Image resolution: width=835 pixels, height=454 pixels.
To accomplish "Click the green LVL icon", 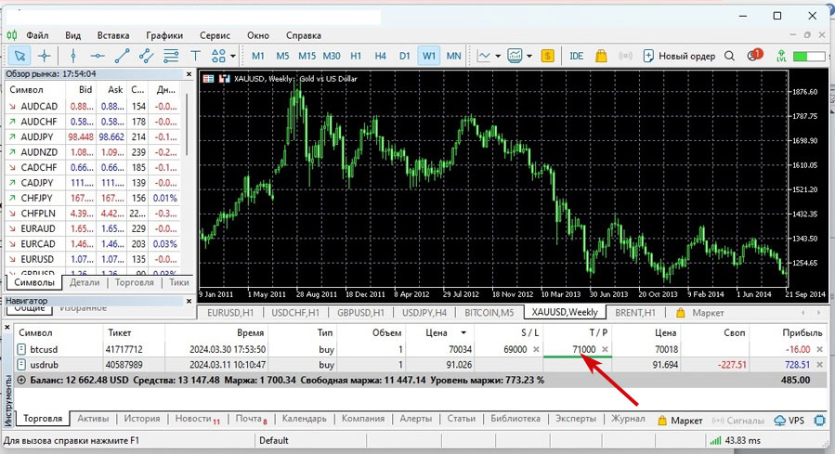I will [x=781, y=56].
